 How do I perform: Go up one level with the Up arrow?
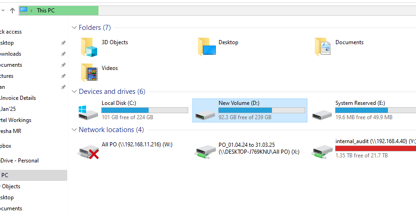(12, 10)
